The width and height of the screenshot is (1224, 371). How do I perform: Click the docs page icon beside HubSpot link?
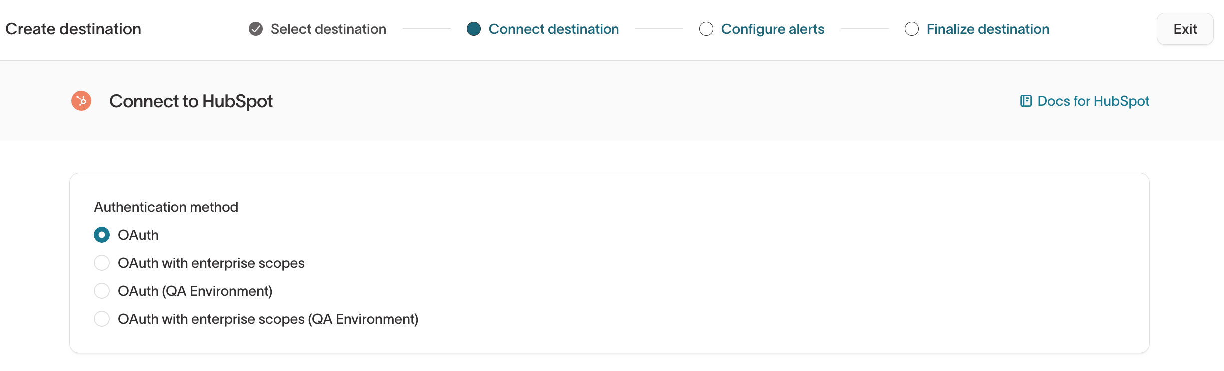point(1025,101)
